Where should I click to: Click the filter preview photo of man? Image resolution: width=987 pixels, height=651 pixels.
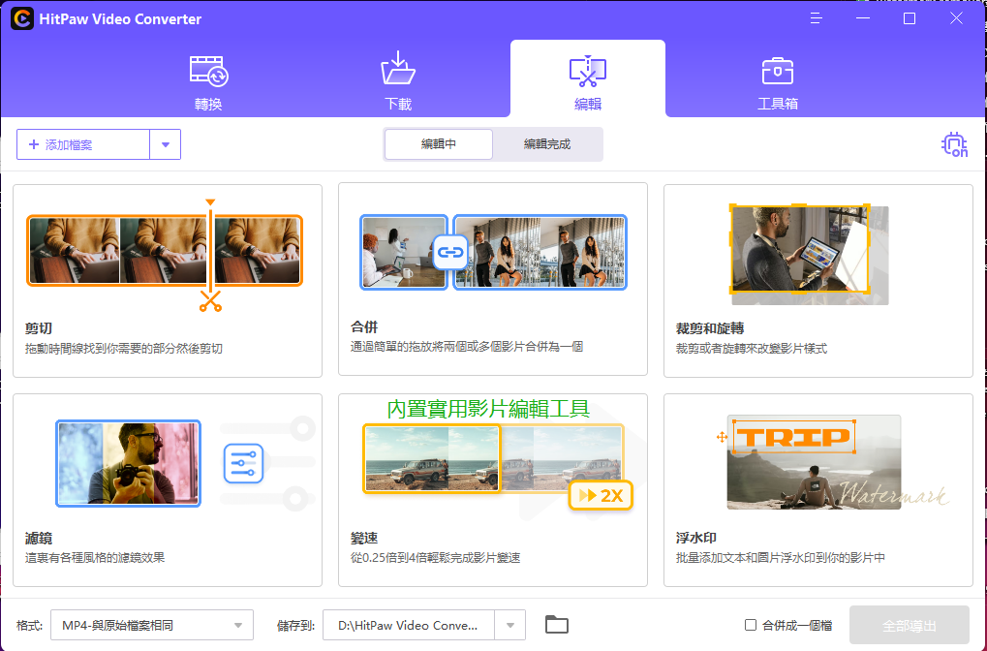click(x=129, y=463)
